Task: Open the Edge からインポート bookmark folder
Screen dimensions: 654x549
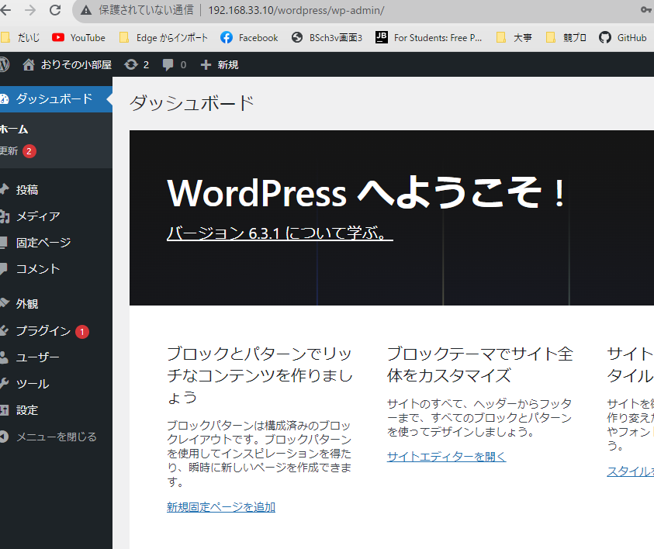Action: tap(164, 38)
